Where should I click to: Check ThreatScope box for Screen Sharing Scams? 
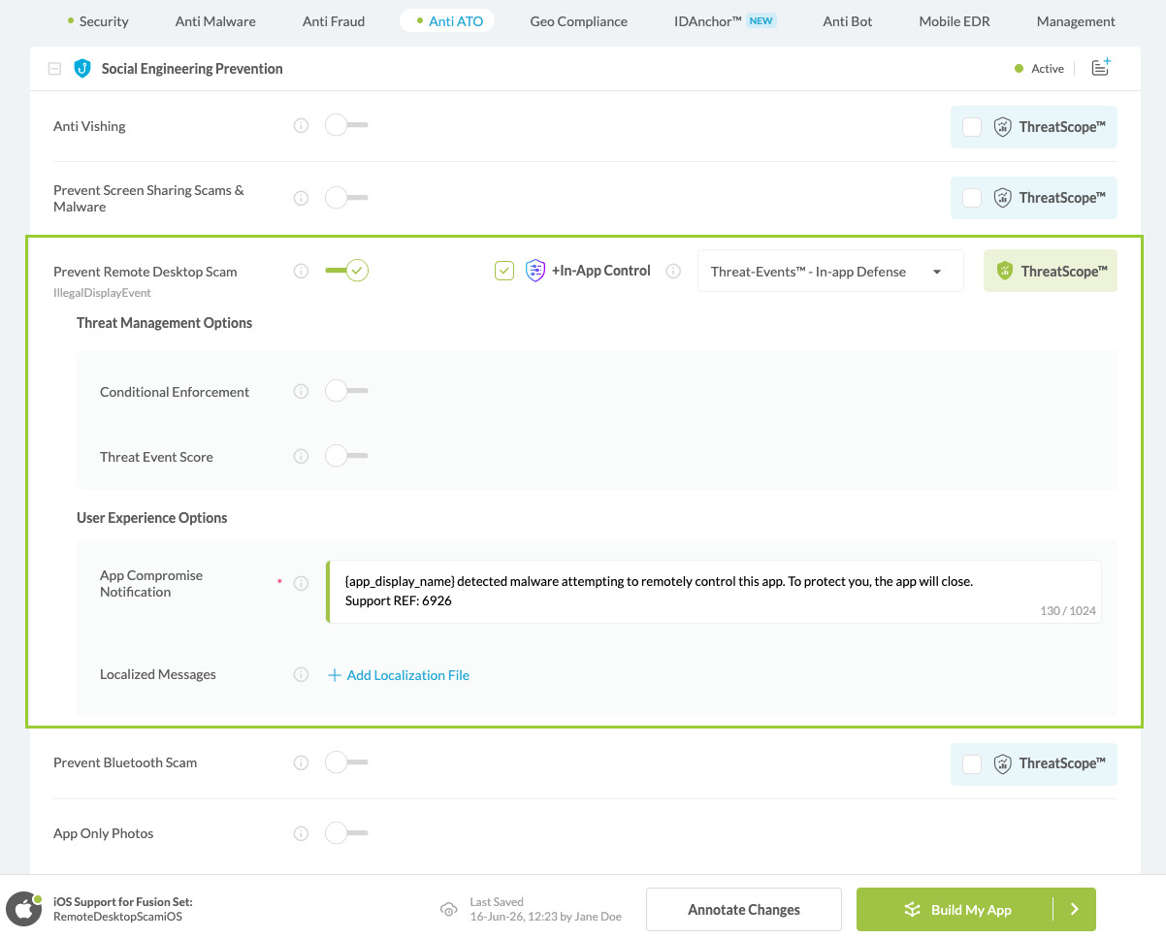tap(972, 198)
